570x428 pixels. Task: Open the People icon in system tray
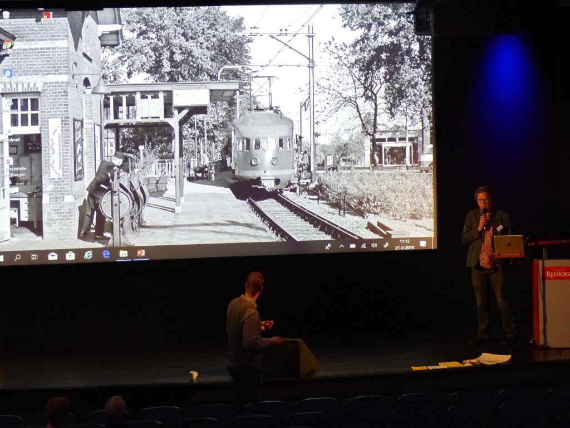coord(328,246)
